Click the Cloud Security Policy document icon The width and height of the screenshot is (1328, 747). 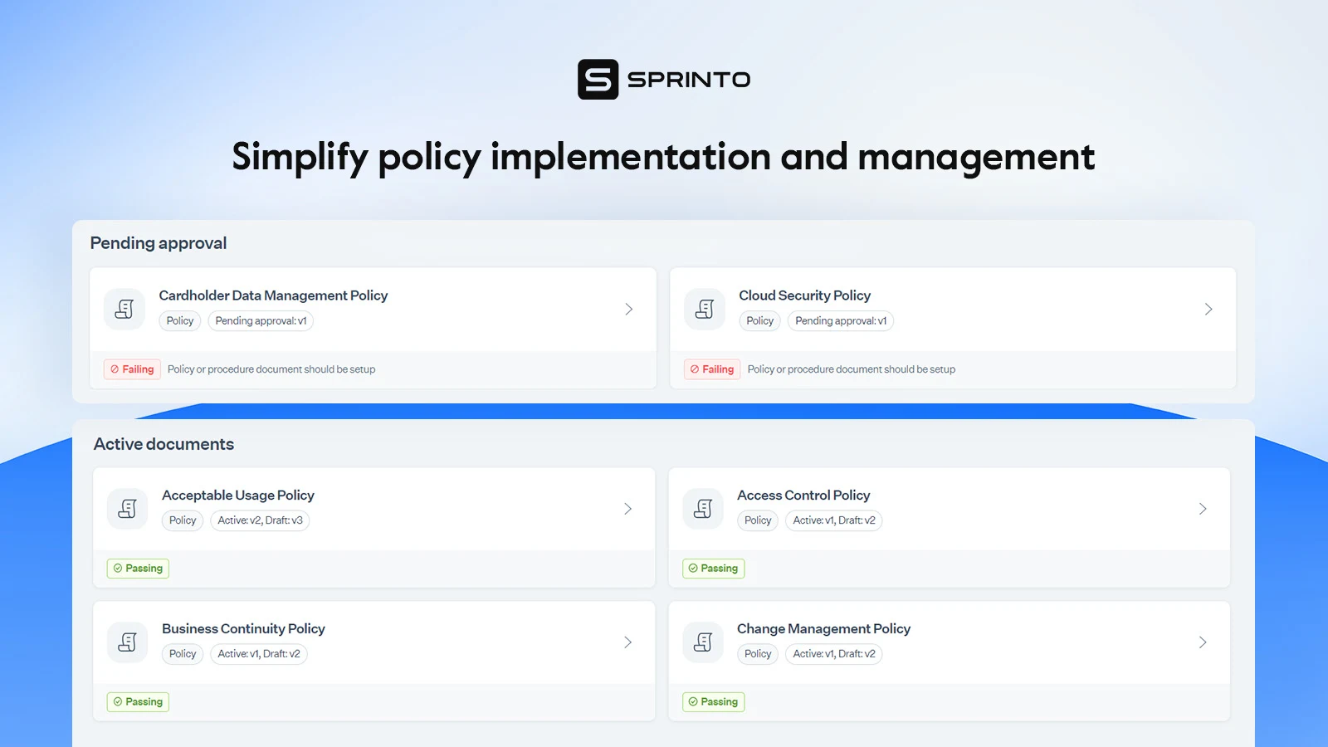[x=704, y=309]
